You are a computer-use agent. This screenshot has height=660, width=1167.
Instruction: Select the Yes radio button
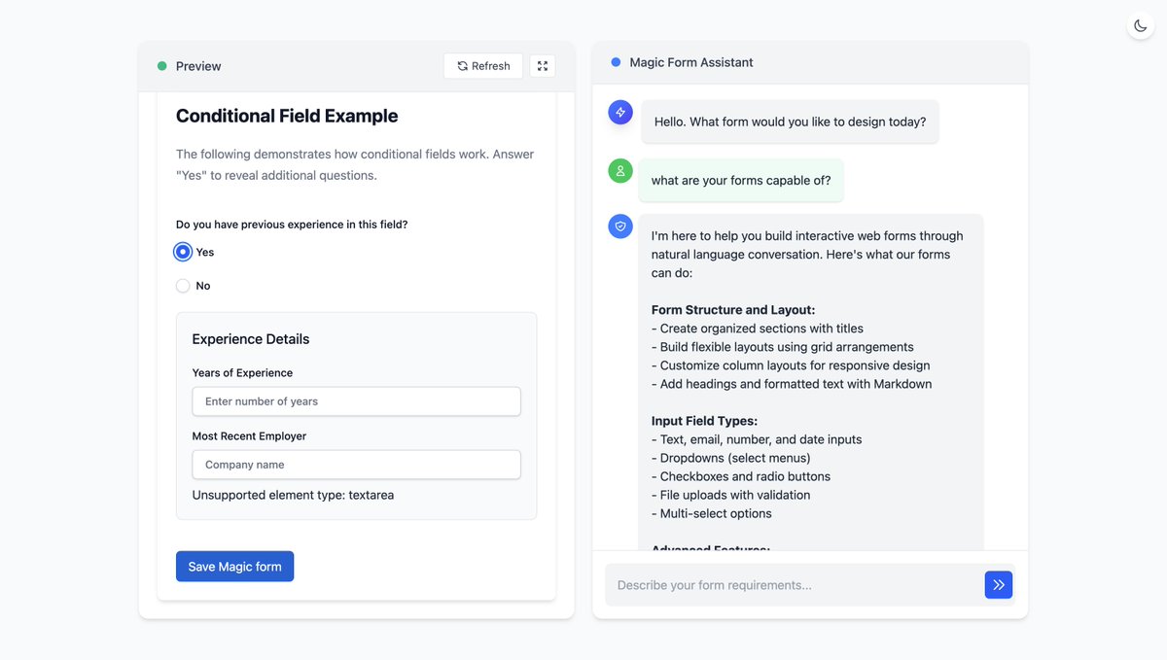[183, 252]
